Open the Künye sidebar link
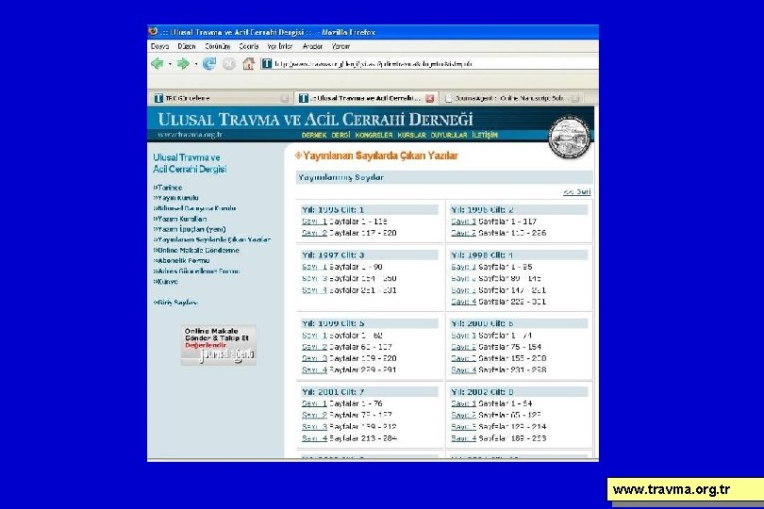 click(x=166, y=282)
